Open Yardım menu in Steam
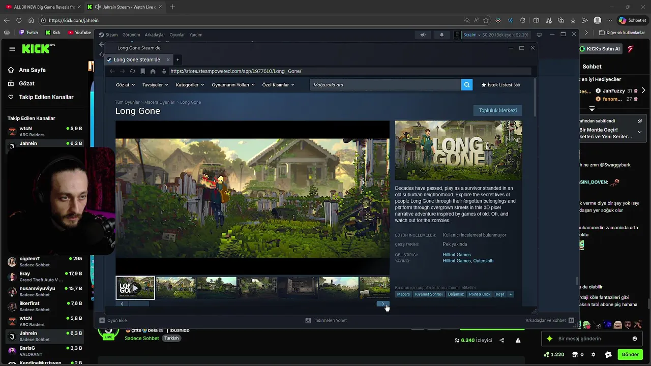This screenshot has height=366, width=651. 196,35
